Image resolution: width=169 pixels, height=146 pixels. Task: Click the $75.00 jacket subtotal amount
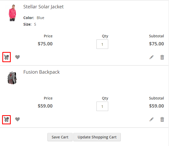coord(156,44)
